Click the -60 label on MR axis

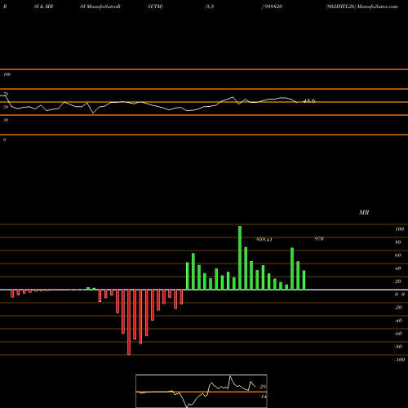click(398, 334)
